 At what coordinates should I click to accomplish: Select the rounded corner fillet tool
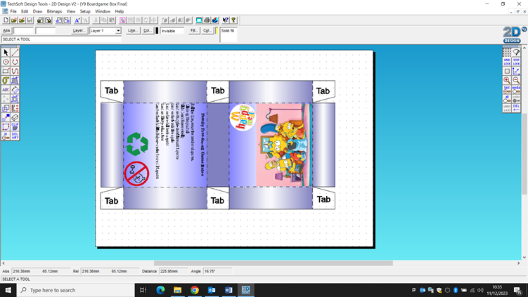(x=6, y=126)
